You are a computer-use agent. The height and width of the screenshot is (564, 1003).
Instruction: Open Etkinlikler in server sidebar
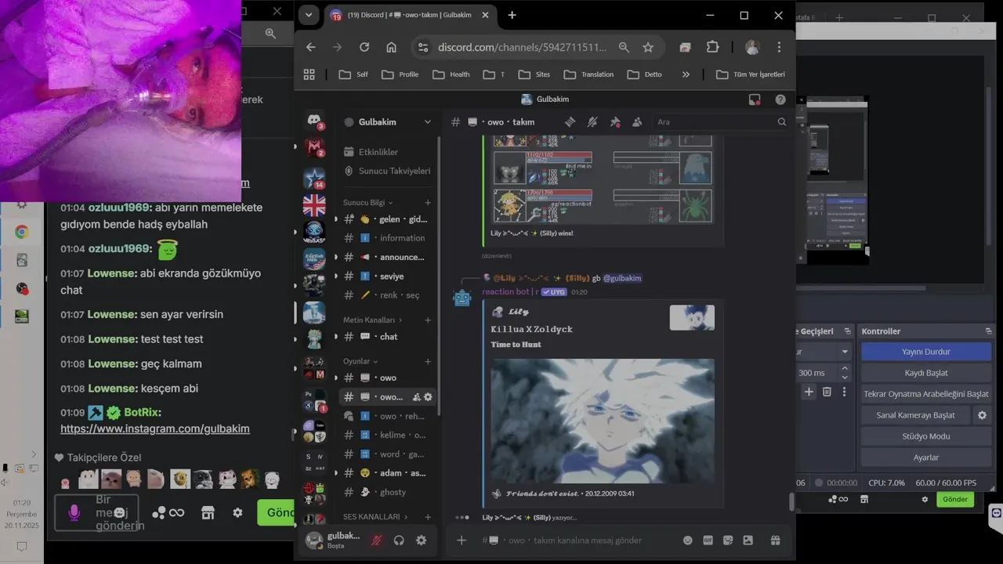pos(378,152)
